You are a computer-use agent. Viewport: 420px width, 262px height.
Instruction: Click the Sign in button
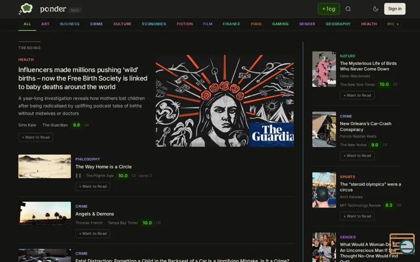(x=395, y=9)
